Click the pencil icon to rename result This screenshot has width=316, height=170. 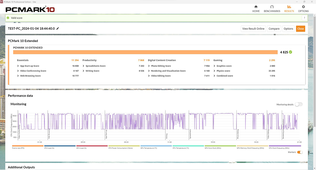coord(58,28)
